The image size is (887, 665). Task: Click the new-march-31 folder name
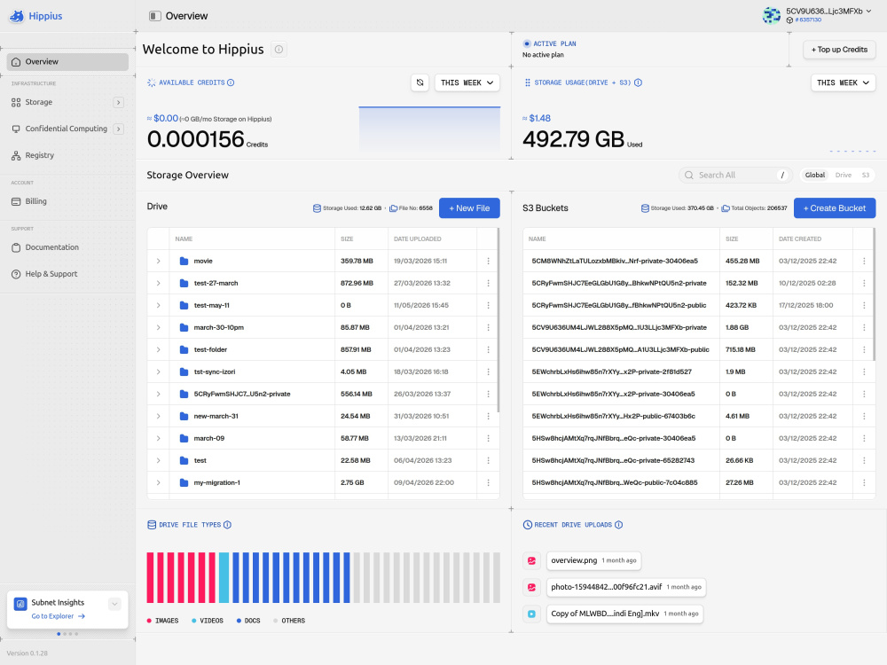(216, 416)
